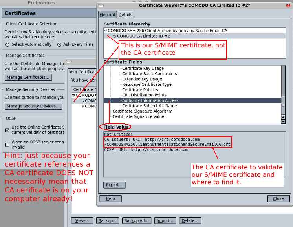The width and height of the screenshot is (293, 227).
Task: Click Backup All... in Certificate Manager
Action: click(136, 220)
